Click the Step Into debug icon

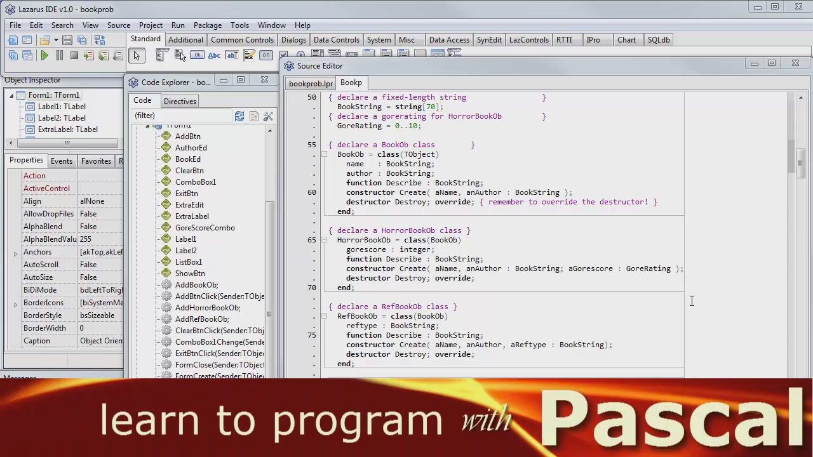click(x=88, y=56)
